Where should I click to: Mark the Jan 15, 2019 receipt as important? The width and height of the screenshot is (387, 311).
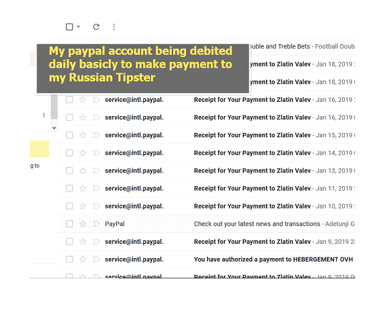click(96, 135)
